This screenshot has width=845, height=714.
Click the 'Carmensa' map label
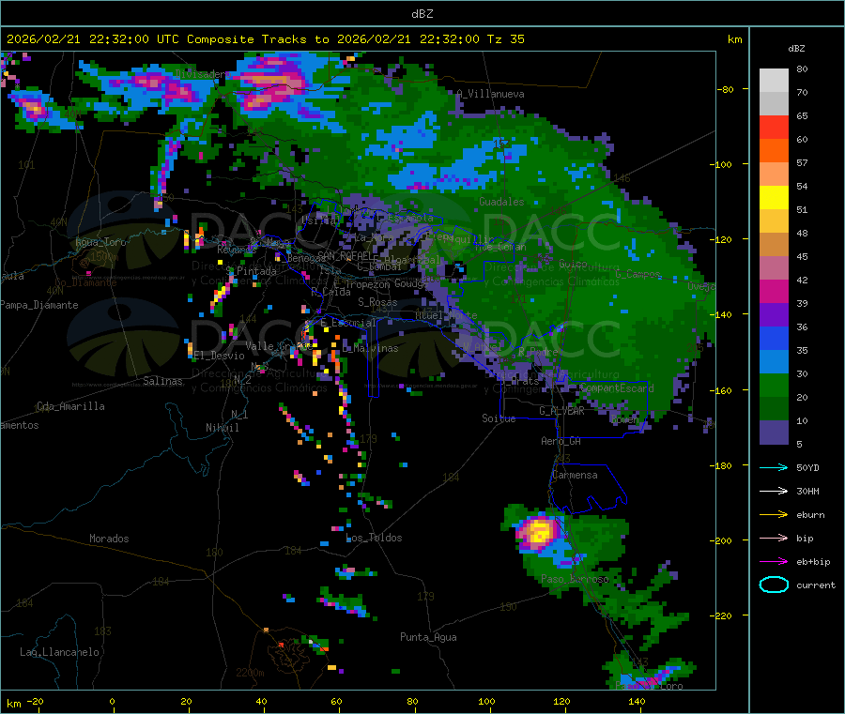(x=575, y=475)
